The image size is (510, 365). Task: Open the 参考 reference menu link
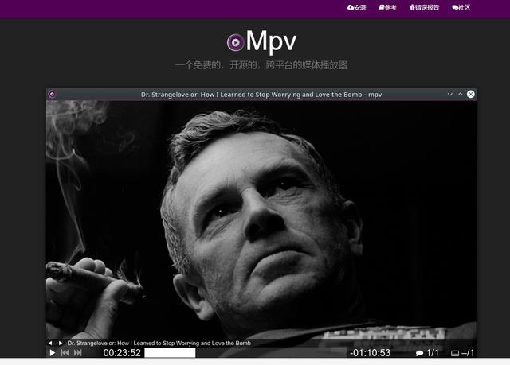click(x=387, y=7)
